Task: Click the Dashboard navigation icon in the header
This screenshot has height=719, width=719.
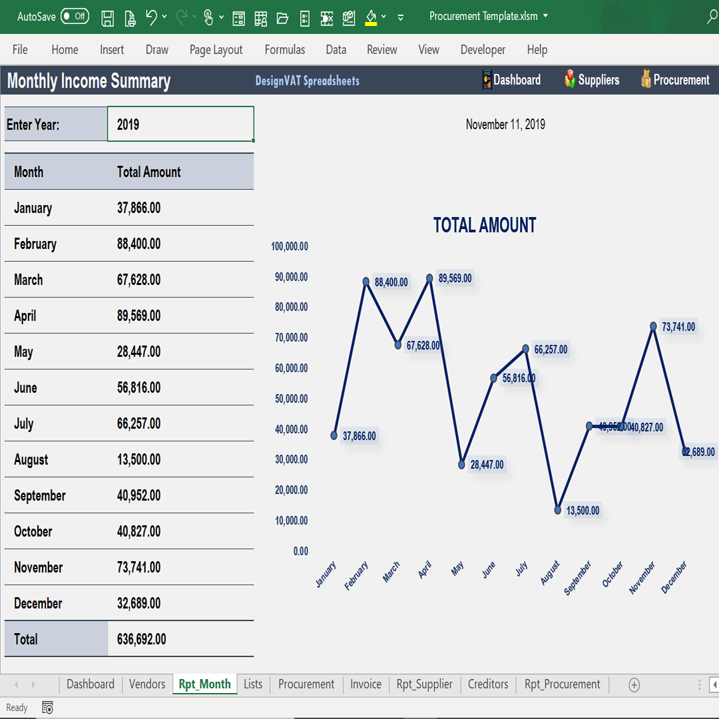Action: [x=511, y=79]
